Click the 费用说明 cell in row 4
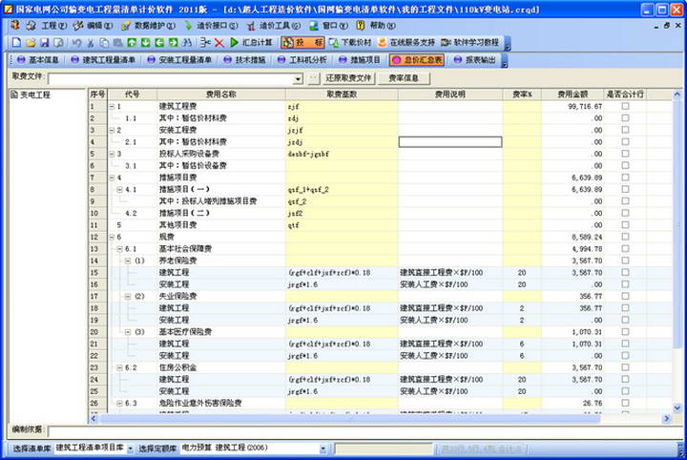Image resolution: width=687 pixels, height=460 pixels. click(x=450, y=142)
